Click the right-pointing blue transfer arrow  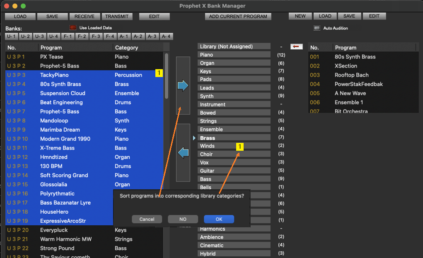click(183, 86)
